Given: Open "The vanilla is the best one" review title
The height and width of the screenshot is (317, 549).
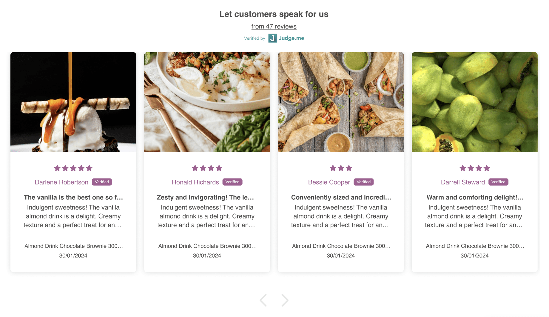Looking at the screenshot, I should pos(73,197).
